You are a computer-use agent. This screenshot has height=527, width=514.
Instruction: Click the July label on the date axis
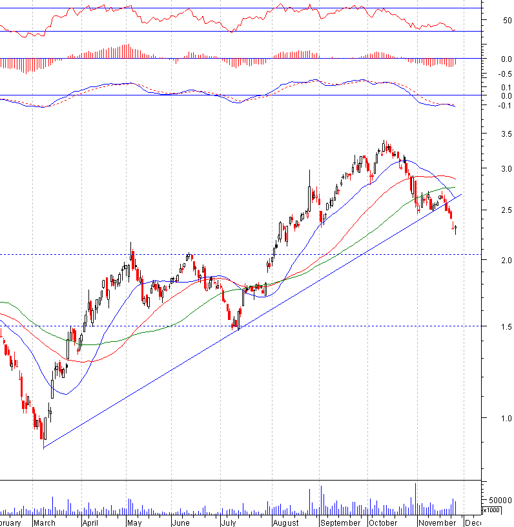(229, 522)
